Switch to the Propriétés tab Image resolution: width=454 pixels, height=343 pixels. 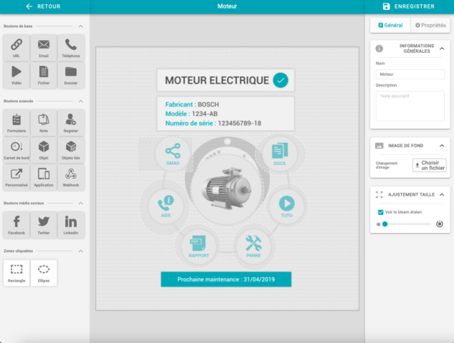tap(430, 25)
